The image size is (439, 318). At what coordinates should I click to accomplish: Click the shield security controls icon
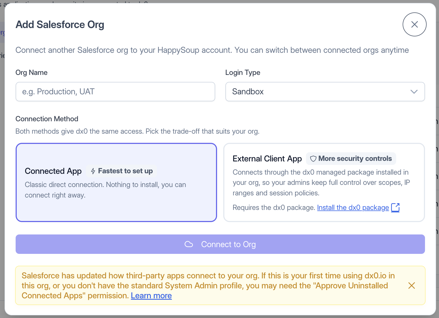[313, 159]
